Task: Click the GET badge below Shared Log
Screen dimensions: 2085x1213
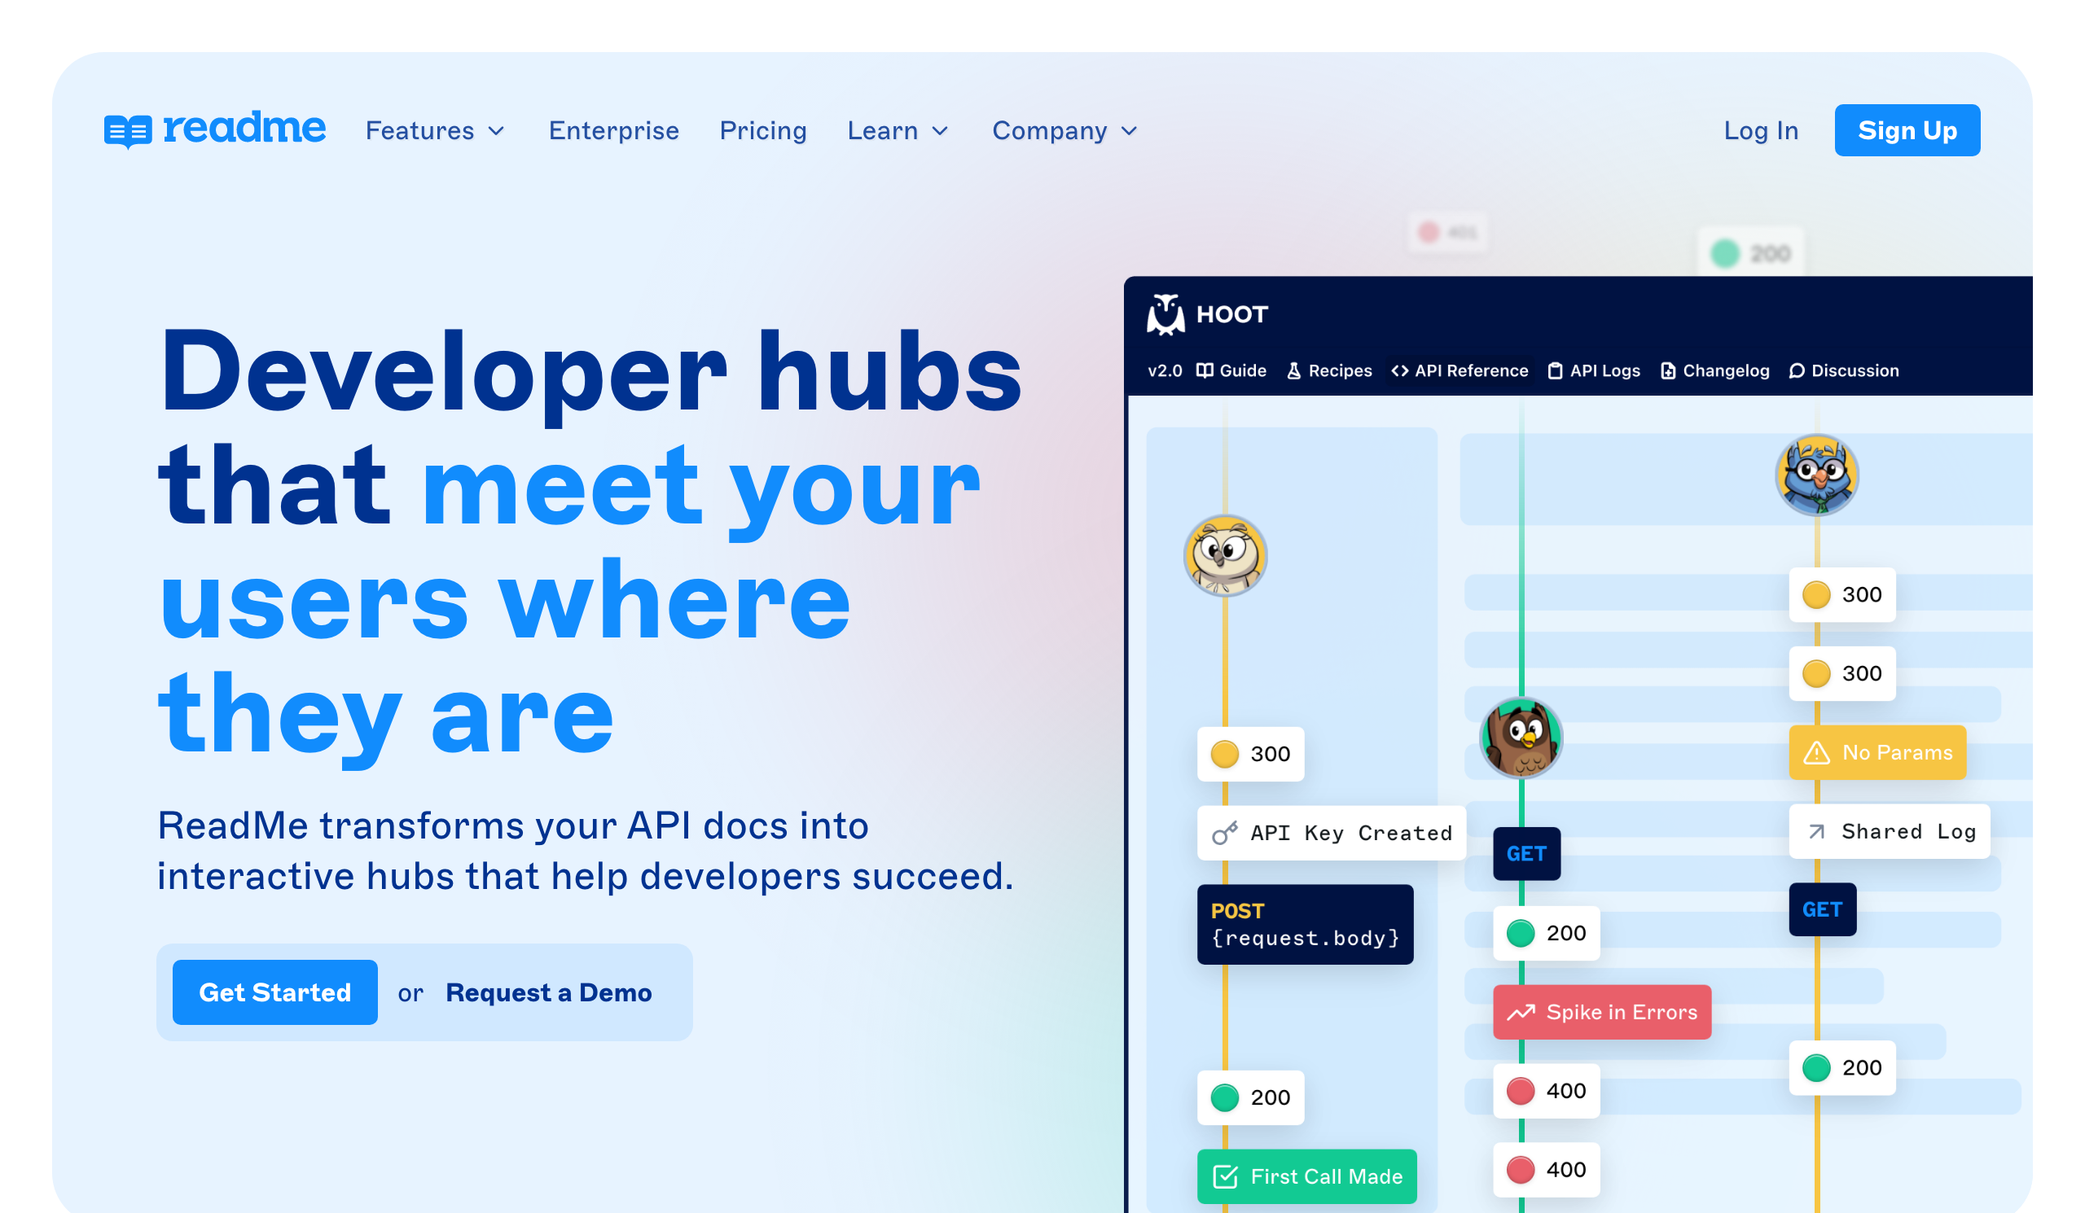Action: pyautogui.click(x=1822, y=909)
